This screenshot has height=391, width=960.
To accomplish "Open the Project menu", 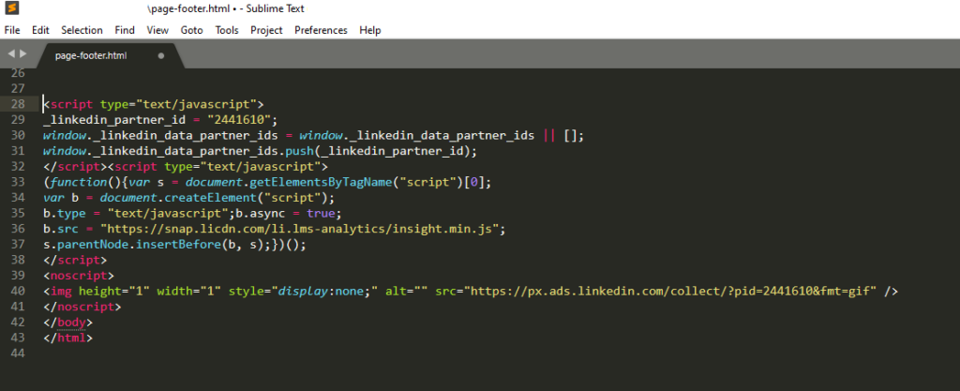I will [x=266, y=30].
